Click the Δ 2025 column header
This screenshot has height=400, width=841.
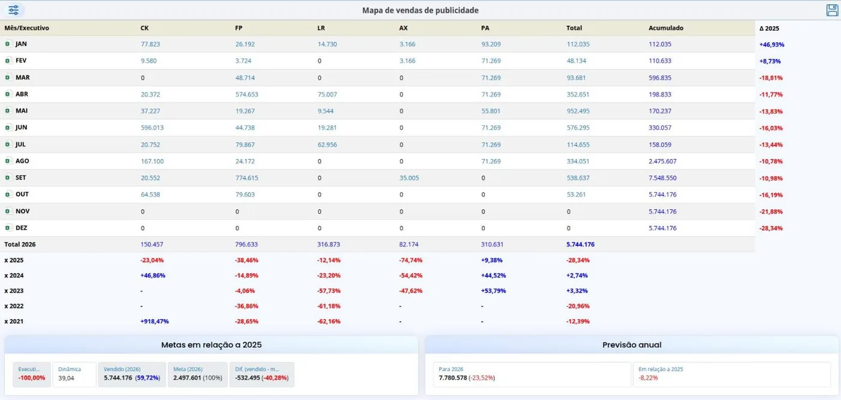[x=770, y=28]
